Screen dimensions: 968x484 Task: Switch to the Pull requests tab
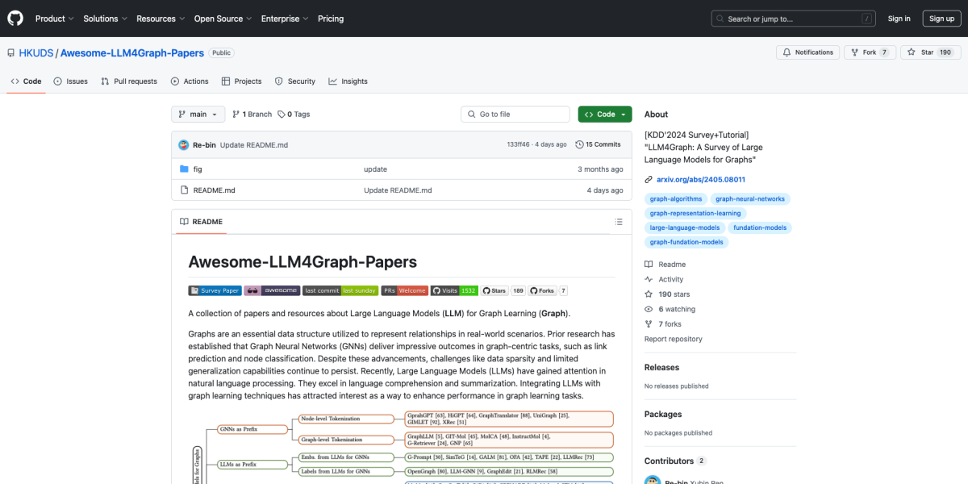(129, 81)
